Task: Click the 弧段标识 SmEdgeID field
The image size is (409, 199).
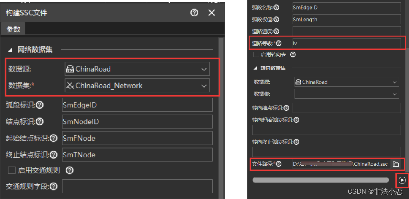Action: pyautogui.click(x=137, y=105)
